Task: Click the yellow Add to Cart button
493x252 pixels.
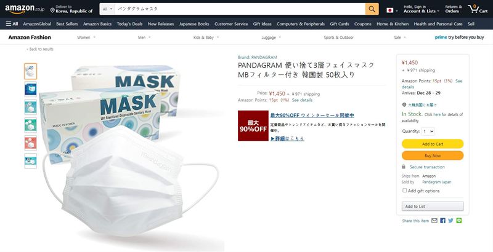Action: point(433,144)
